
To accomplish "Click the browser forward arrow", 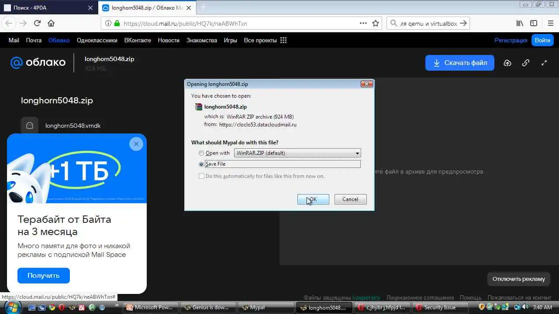I will tap(23, 24).
